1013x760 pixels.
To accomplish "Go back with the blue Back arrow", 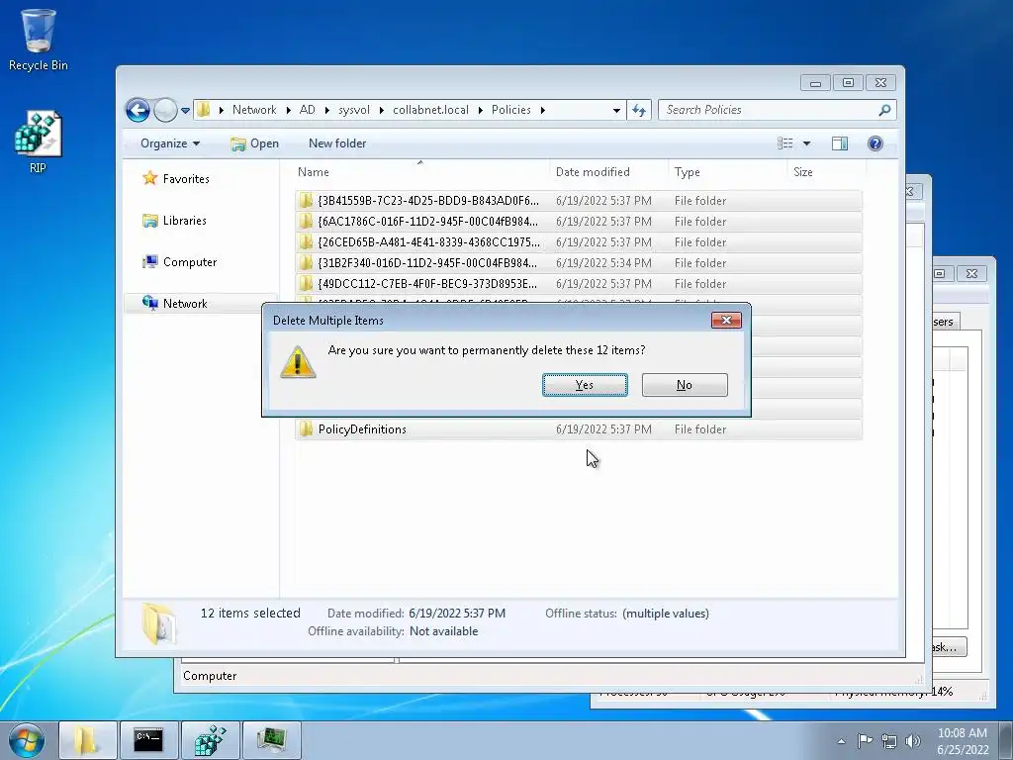I will [x=138, y=110].
